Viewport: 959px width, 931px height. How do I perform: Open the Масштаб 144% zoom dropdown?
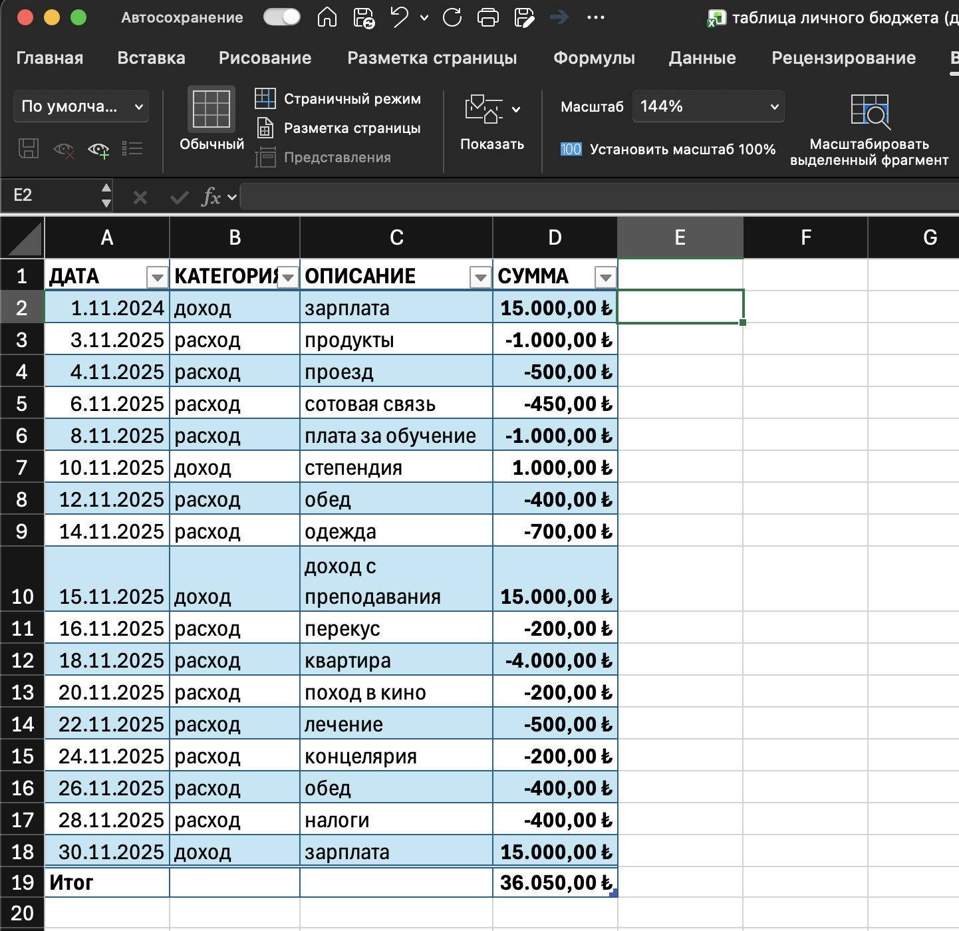tap(708, 106)
